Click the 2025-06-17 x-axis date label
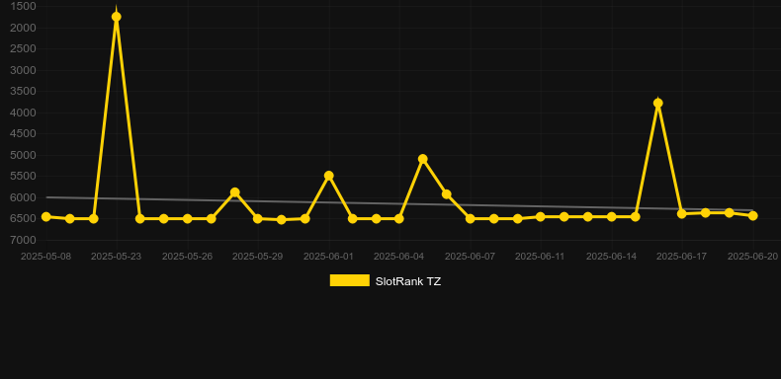This screenshot has width=781, height=379. (681, 257)
